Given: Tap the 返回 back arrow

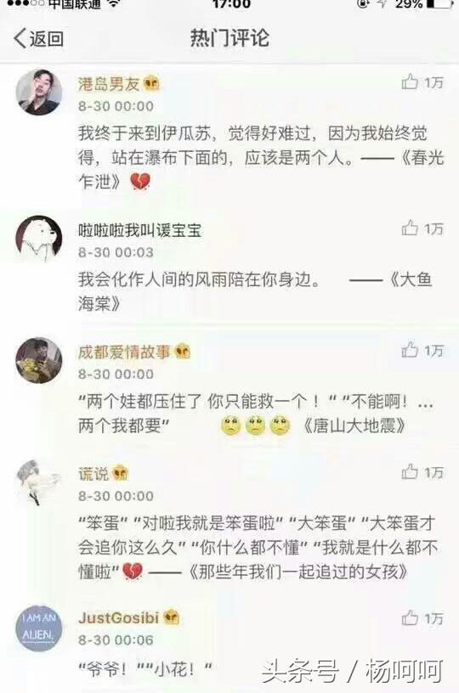Looking at the screenshot, I should pos(38,38).
